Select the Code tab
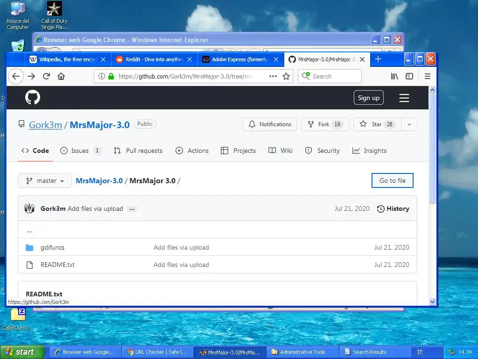478x359 pixels. coord(35,151)
